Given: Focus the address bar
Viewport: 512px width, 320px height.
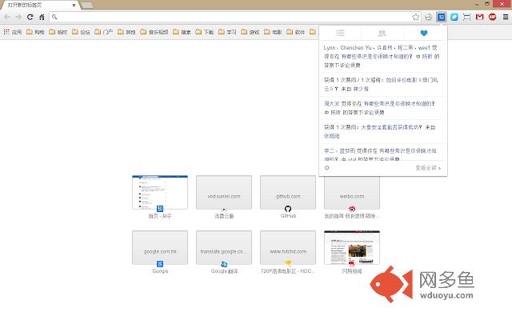Looking at the screenshot, I should [230, 17].
